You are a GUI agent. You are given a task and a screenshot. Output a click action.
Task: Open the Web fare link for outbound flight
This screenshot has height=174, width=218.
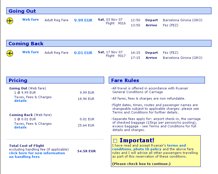[x=30, y=20]
